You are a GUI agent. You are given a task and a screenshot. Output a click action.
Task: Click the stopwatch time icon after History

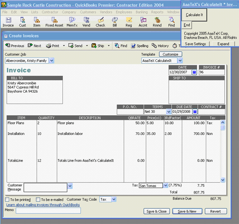tap(175, 46)
